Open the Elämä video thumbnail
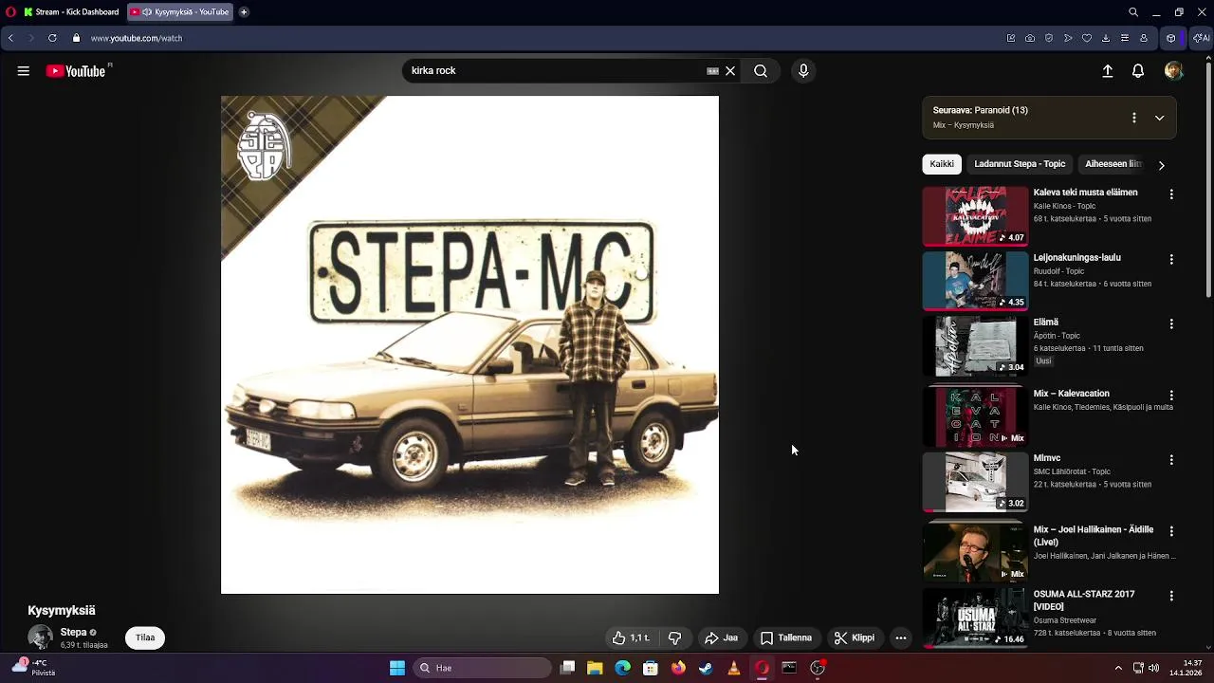The height and width of the screenshot is (683, 1214). [x=975, y=346]
